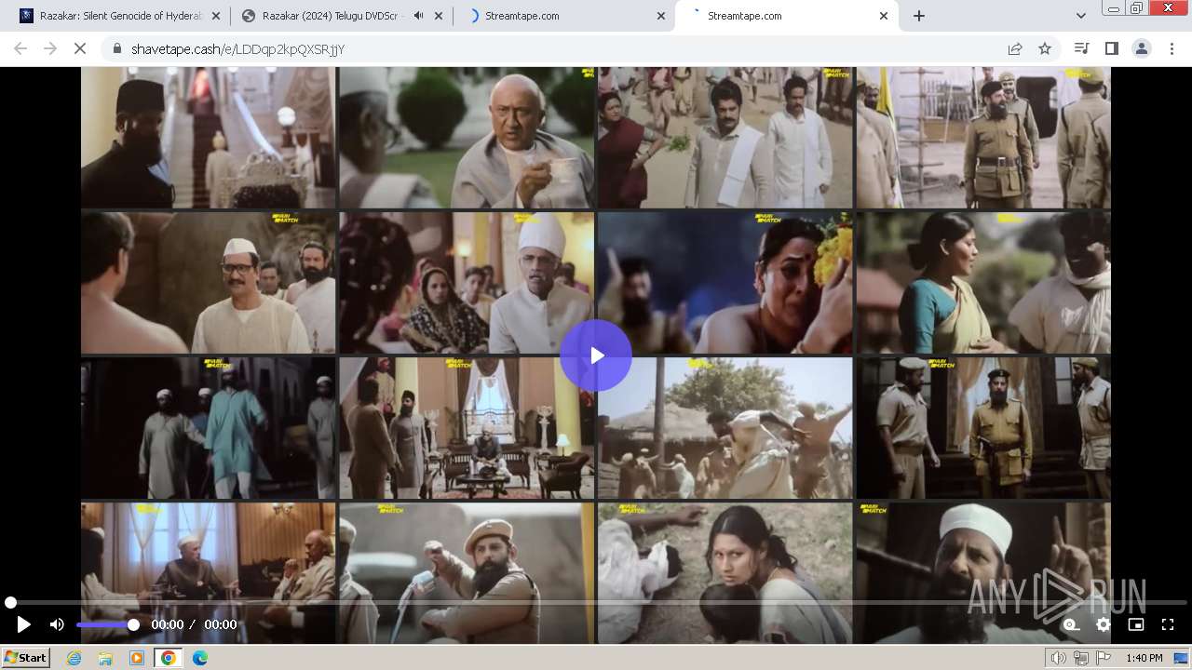Open the Windows Start menu
This screenshot has height=670, width=1192.
[26, 658]
